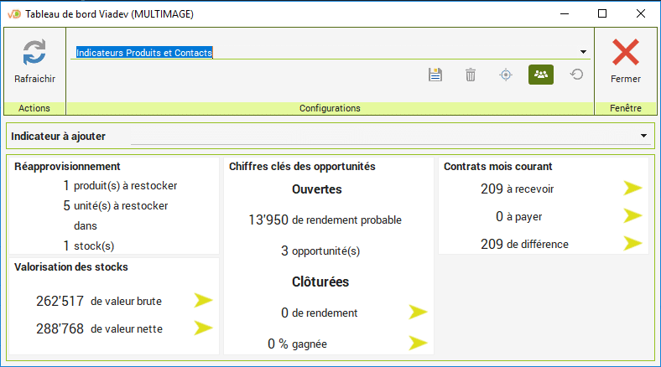Open details arrow for de rendement
661x367 pixels.
click(418, 313)
